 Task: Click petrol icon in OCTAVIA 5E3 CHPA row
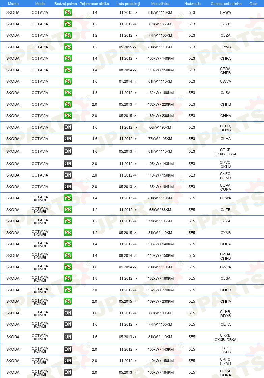point(68,58)
